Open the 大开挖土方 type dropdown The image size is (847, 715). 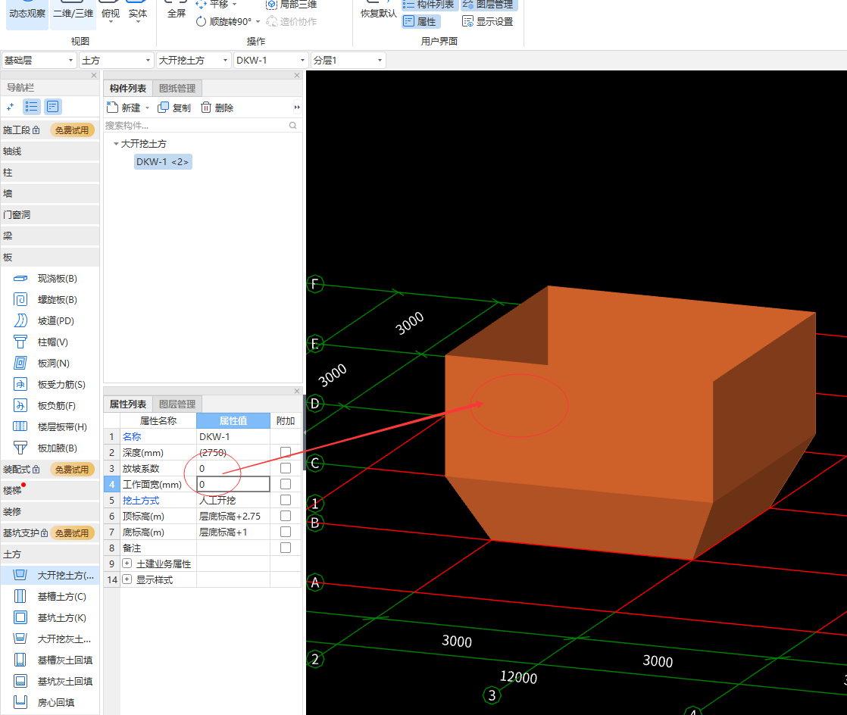point(193,61)
